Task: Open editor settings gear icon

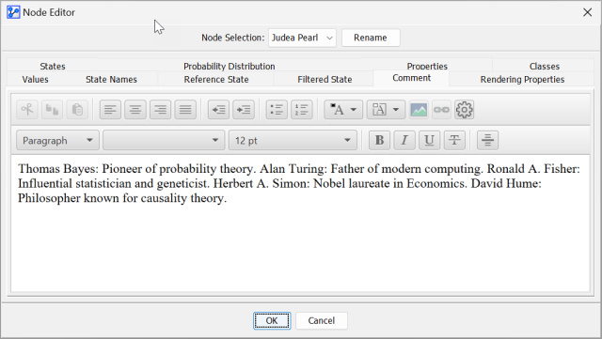Action: click(464, 110)
